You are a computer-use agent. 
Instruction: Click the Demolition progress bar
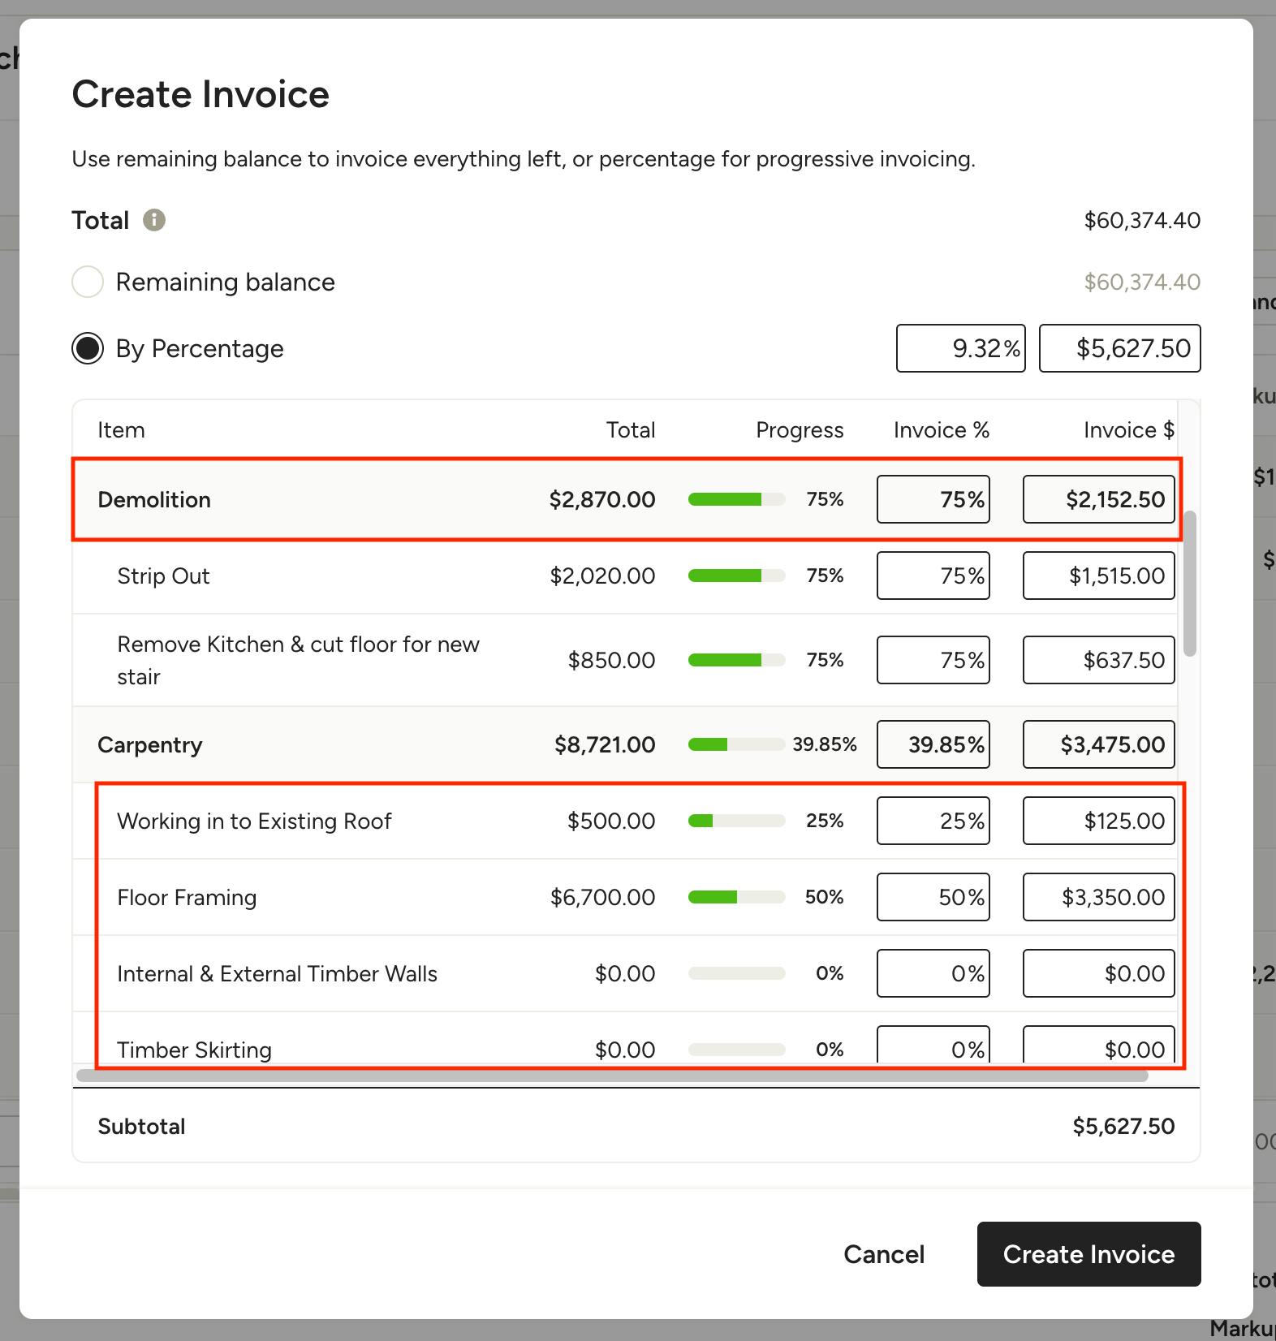point(737,499)
